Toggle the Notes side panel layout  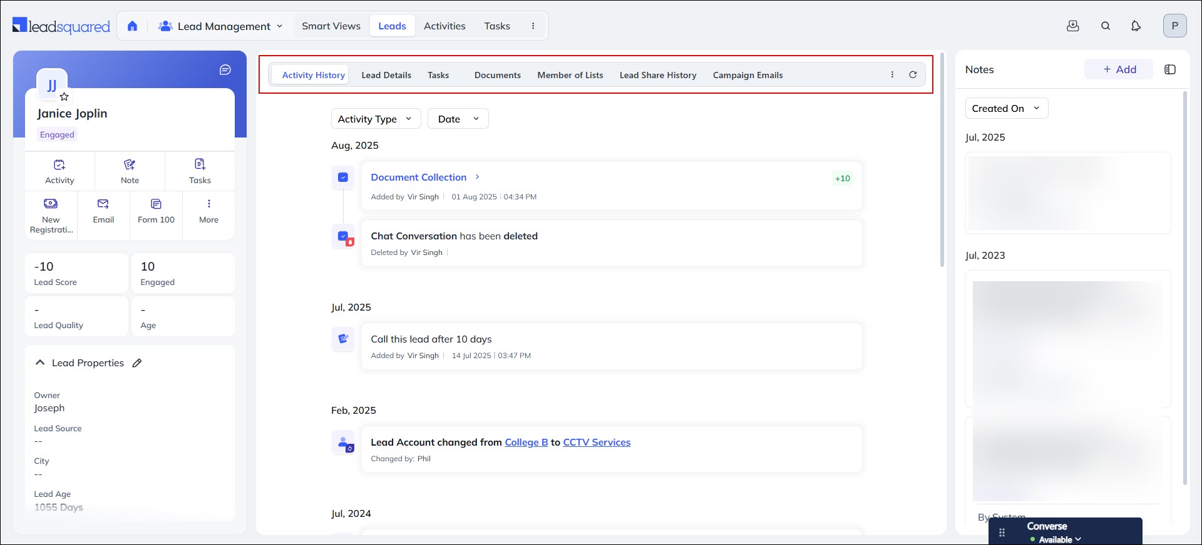(1170, 69)
